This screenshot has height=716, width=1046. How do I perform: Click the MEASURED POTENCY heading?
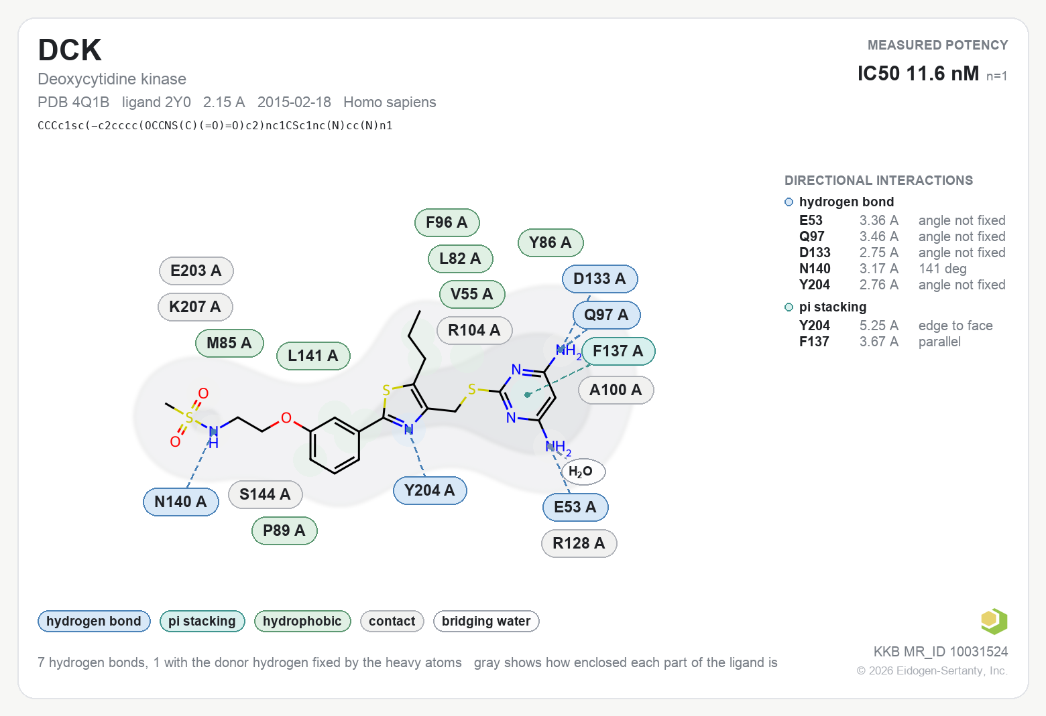937,45
